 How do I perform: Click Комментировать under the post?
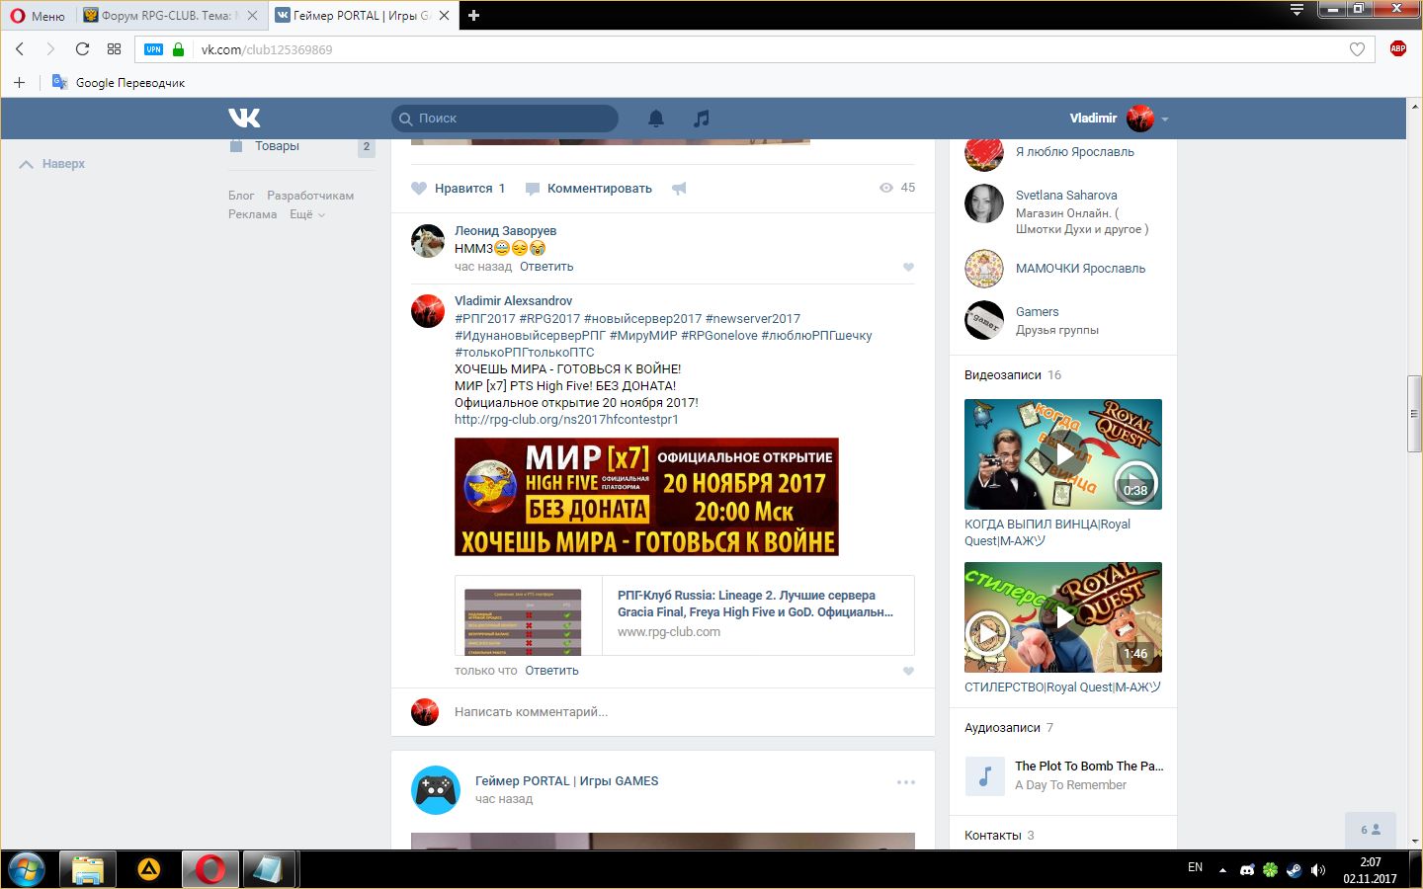(x=589, y=189)
